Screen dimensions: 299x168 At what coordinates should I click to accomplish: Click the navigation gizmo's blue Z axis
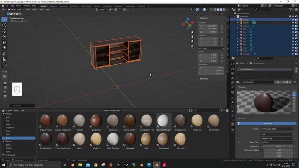pyautogui.click(x=188, y=19)
